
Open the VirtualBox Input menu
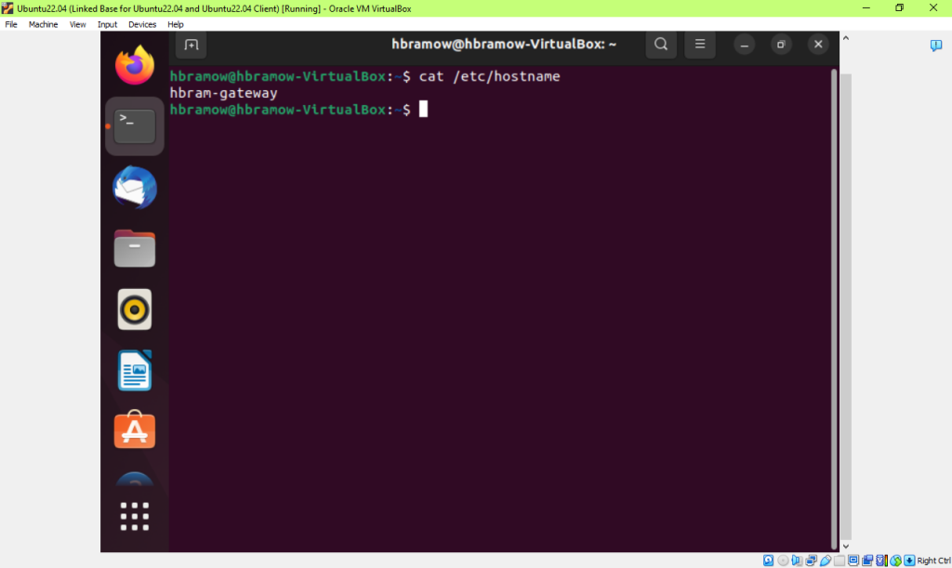coord(108,24)
